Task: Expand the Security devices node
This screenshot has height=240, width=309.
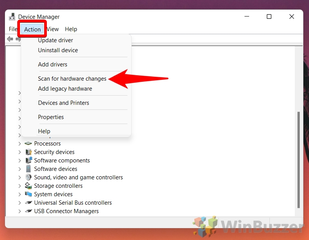Action: [20, 152]
